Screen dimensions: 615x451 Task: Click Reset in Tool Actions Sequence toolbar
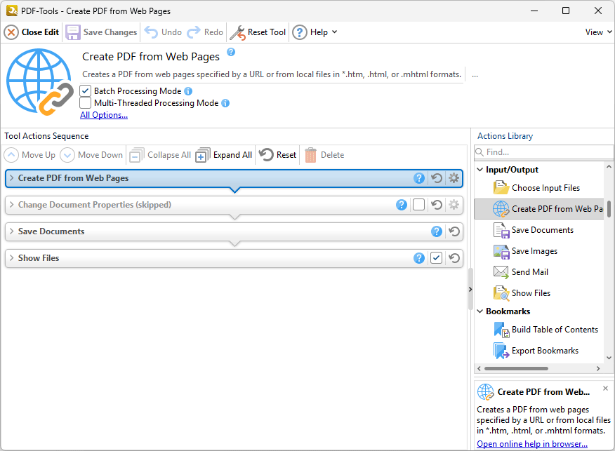278,155
